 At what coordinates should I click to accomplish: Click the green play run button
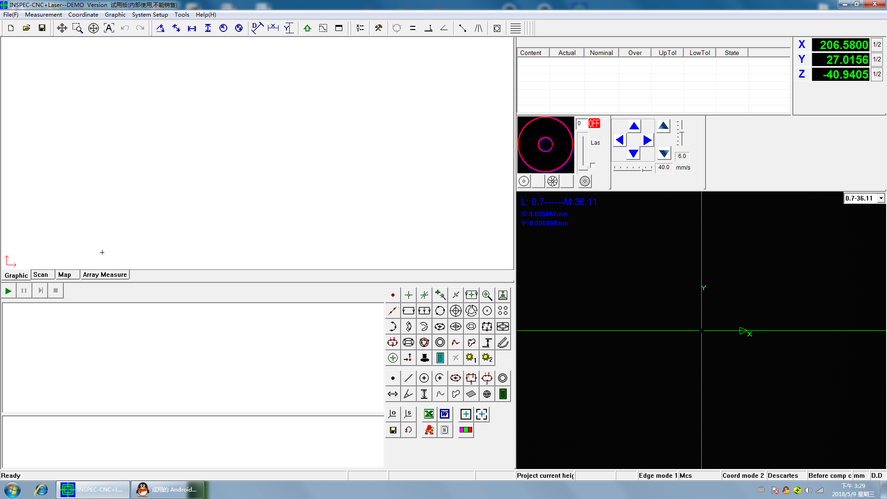click(x=8, y=291)
